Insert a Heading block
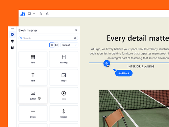 pyautogui.click(x=64, y=59)
